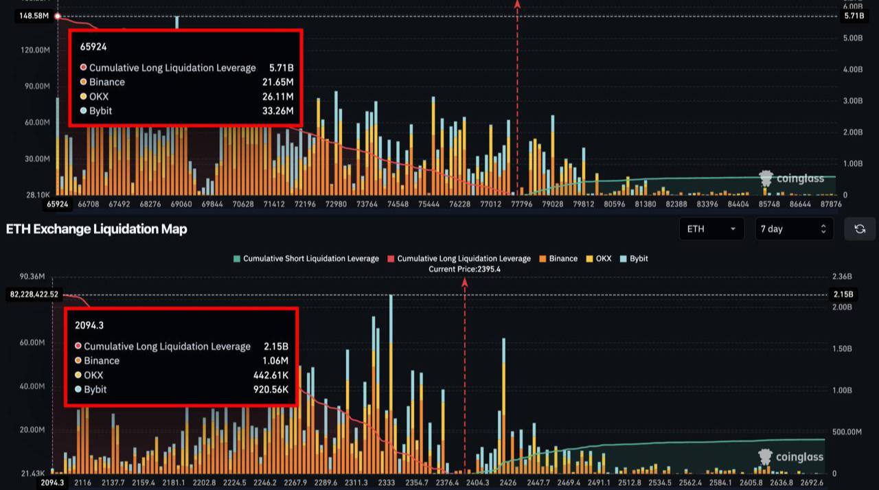The height and width of the screenshot is (490, 879).
Task: Click the 69060 x-axis label on top chart
Action: (x=182, y=204)
